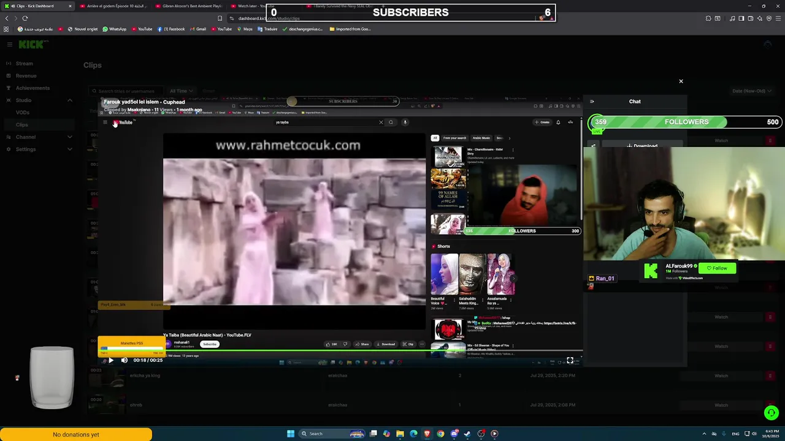Delete the clip dated 2:08 PM

(770, 405)
